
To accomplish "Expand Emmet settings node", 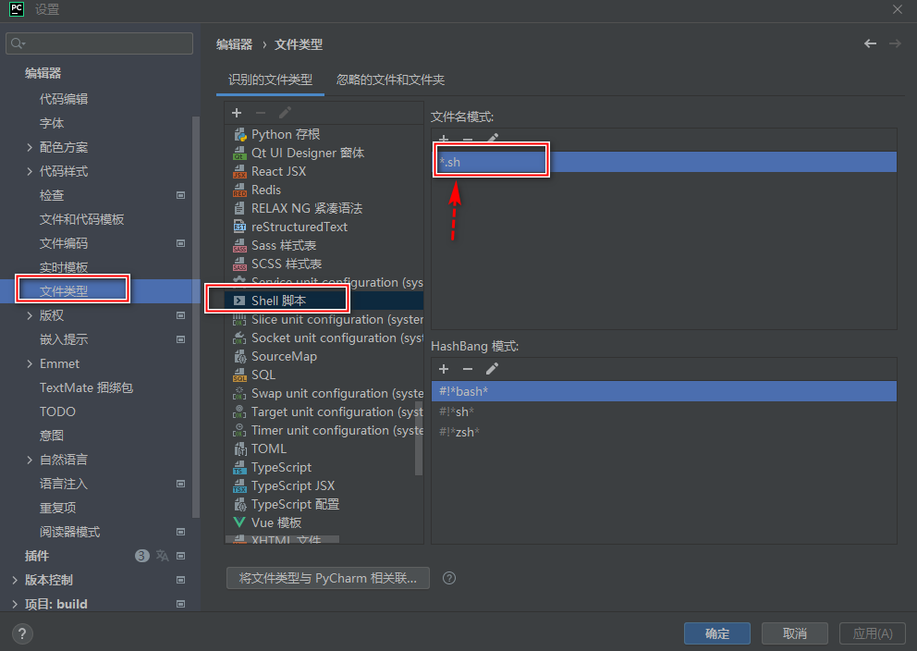I will (x=30, y=363).
